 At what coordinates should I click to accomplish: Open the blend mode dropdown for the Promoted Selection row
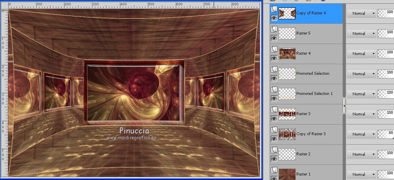click(x=361, y=74)
